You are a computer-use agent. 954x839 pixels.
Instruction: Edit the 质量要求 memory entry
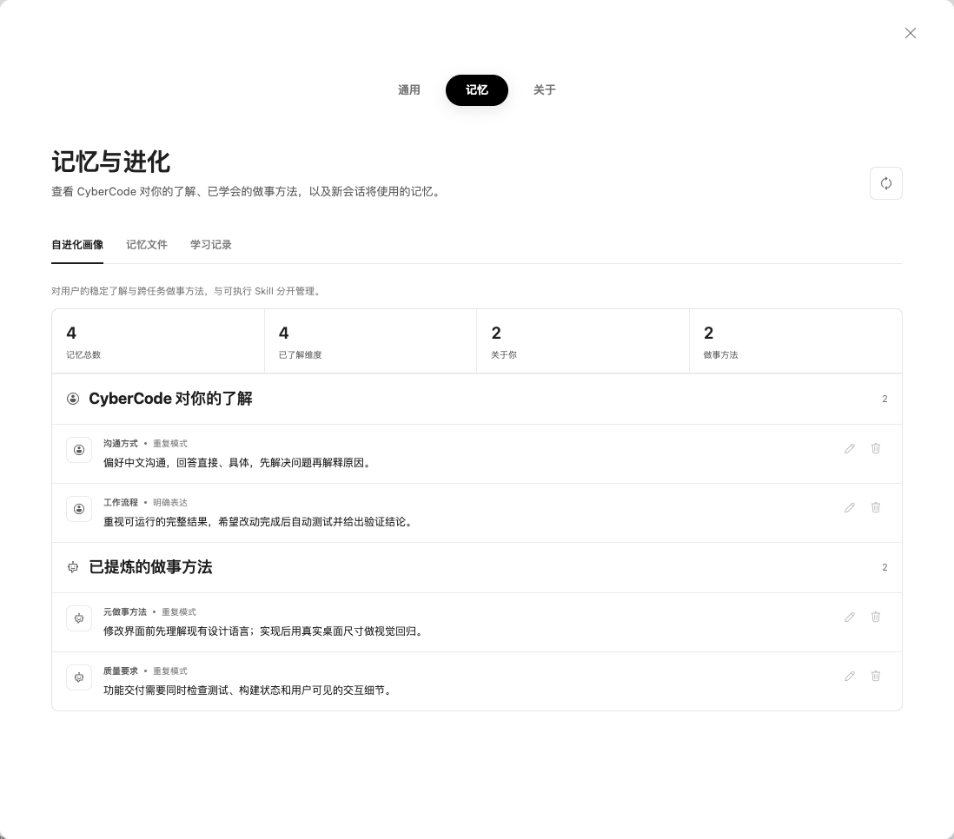tap(850, 676)
